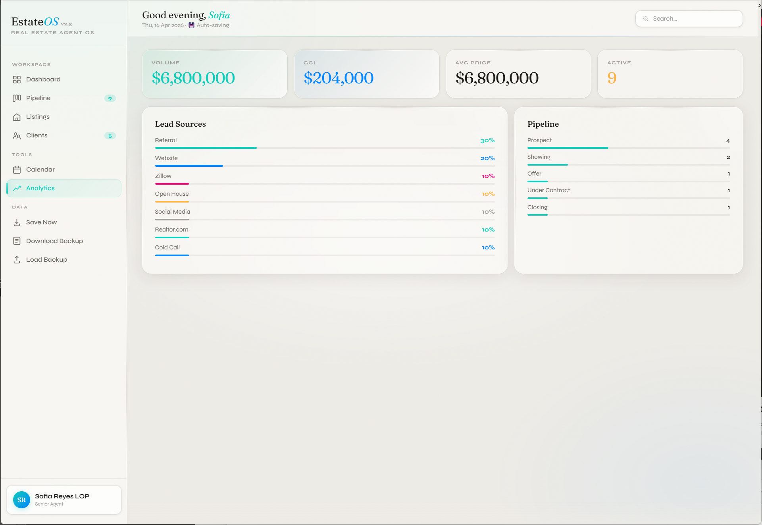
Task: Click the Listings house icon
Action: (x=17, y=117)
